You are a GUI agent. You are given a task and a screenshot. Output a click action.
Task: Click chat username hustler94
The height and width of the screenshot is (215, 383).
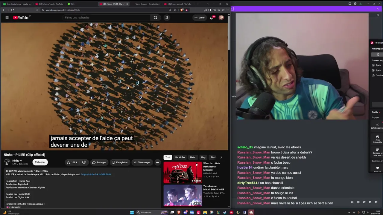pyautogui.click(x=245, y=168)
